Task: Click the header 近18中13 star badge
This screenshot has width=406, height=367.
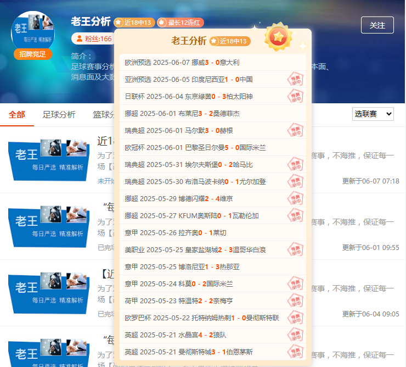Action: click(134, 23)
